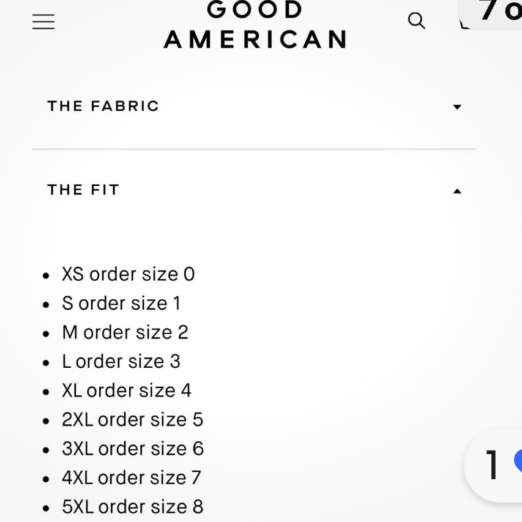
Task: Click The Fit accordion heading
Action: [83, 190]
